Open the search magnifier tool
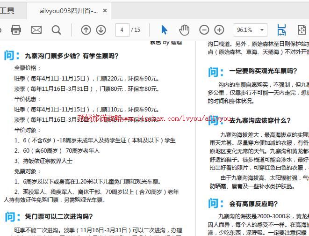 [x=57, y=30]
